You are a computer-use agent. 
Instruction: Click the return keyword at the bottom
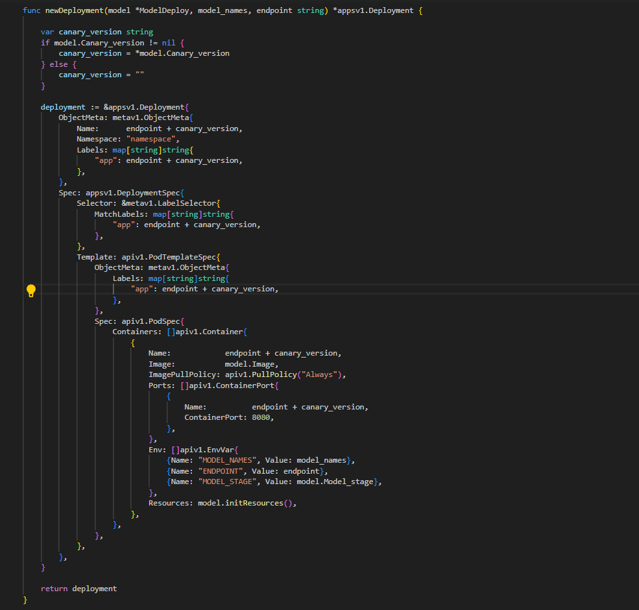coord(54,589)
